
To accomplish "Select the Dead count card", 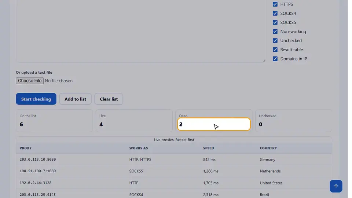I will pos(214,121).
